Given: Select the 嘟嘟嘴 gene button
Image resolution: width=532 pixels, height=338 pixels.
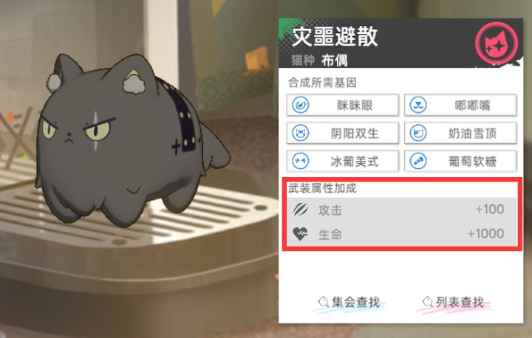Looking at the screenshot, I should pos(461,105).
